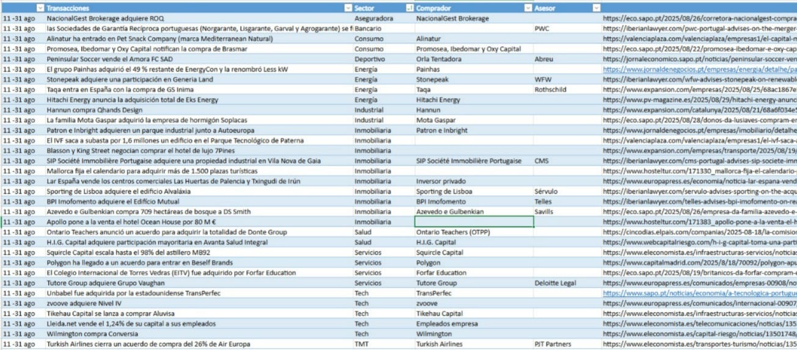Open the Sector column sort-filter dropdown
This screenshot has height=350, width=797.
point(409,9)
